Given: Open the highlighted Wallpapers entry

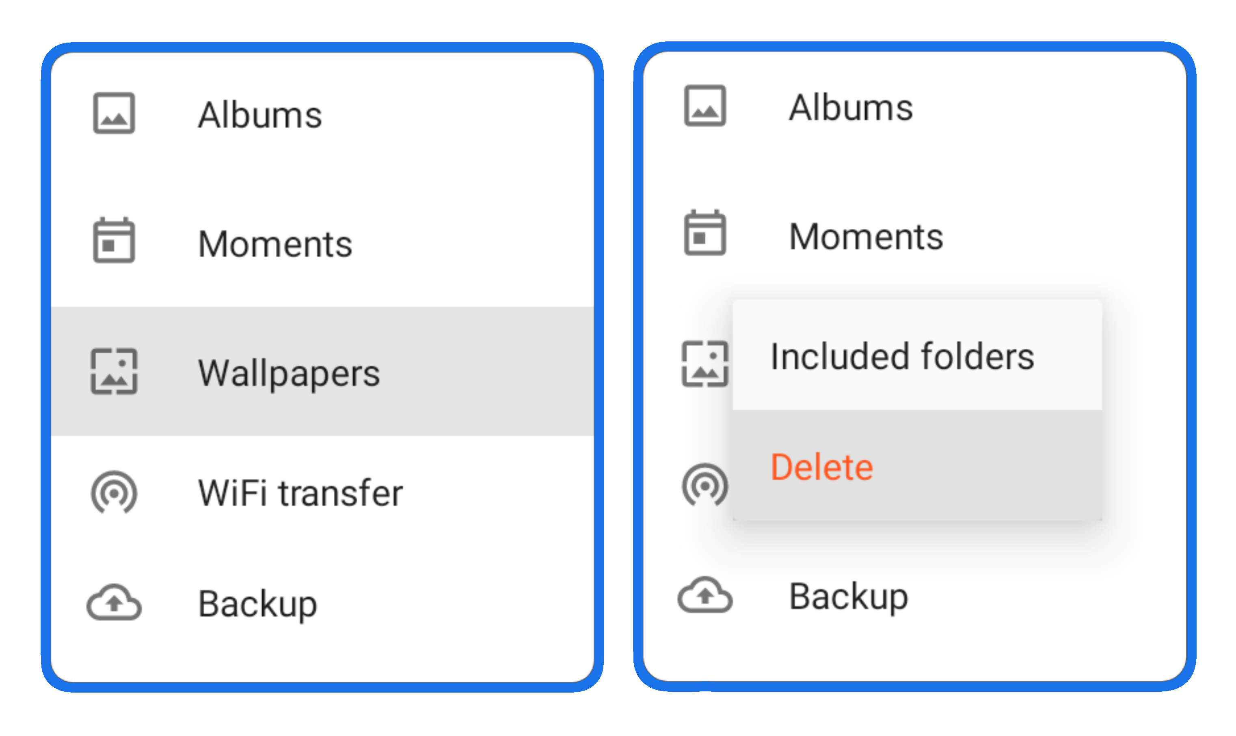Looking at the screenshot, I should coord(322,372).
